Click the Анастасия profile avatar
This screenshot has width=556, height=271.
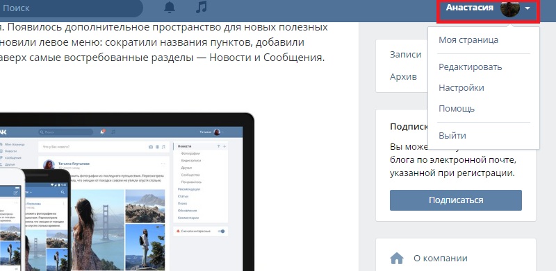point(510,8)
